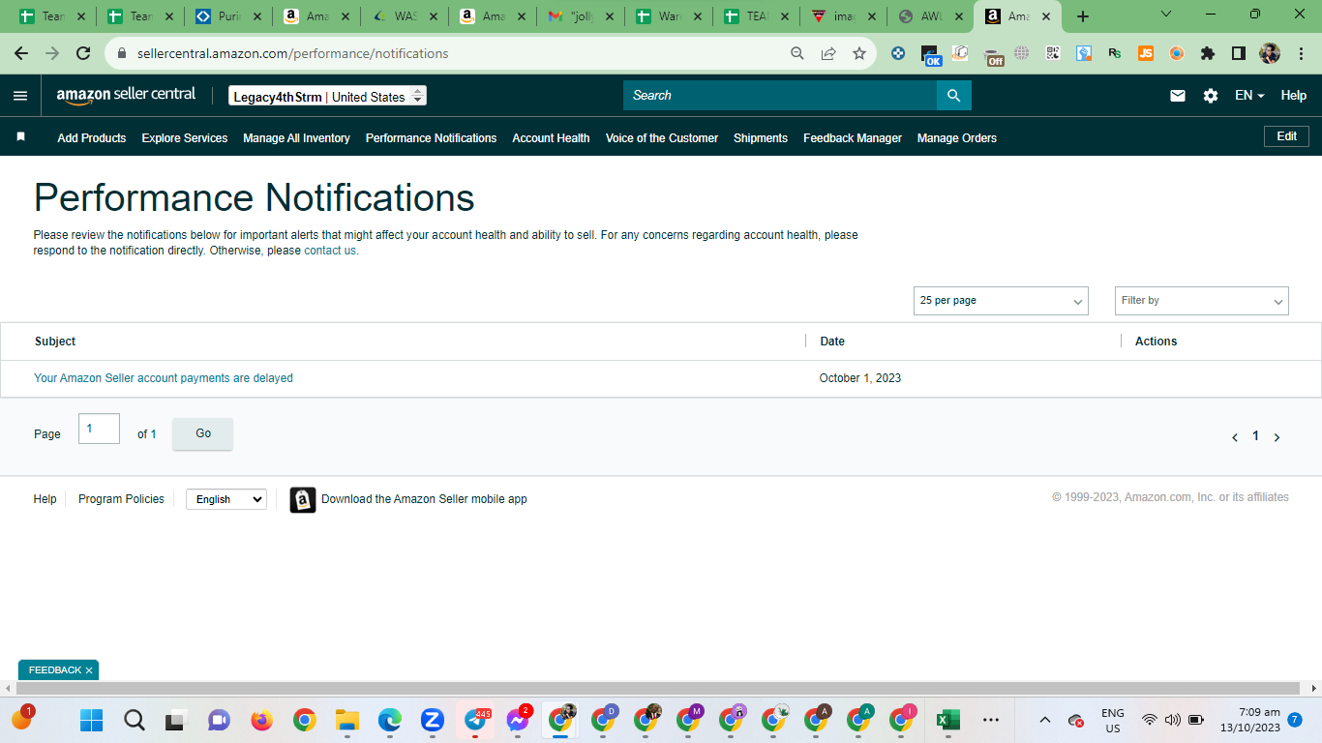Click the Amazon Seller app icon in footer
Screen dimensions: 1322x743
tap(303, 499)
